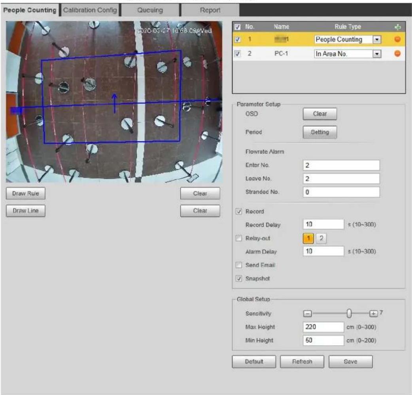Image resolution: width=412 pixels, height=395 pixels.
Task: Delete rule 1 with orange minus icon
Action: pyautogui.click(x=397, y=39)
